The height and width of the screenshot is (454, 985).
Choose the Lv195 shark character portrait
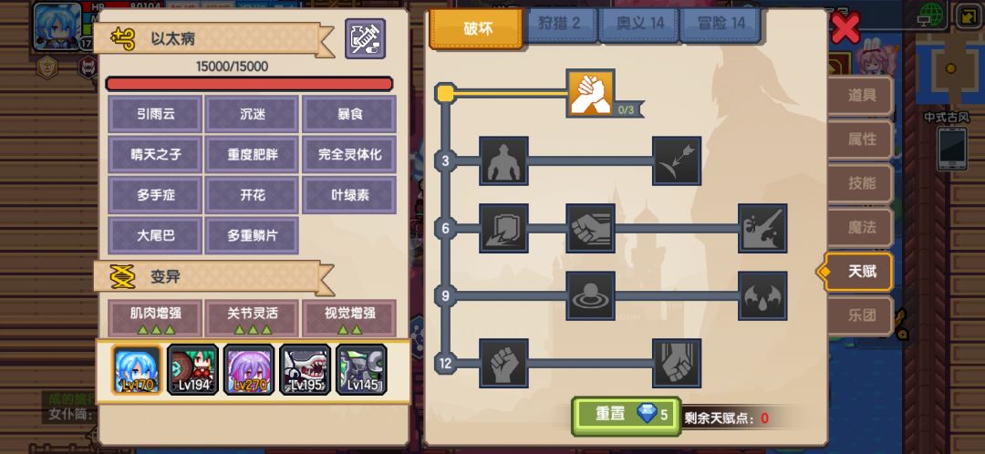tap(306, 369)
